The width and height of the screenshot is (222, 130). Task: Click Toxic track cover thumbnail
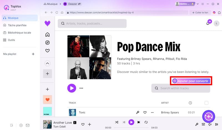tap(72, 112)
